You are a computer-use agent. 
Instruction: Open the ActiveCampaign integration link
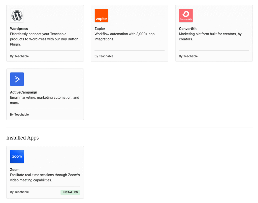click(23, 92)
